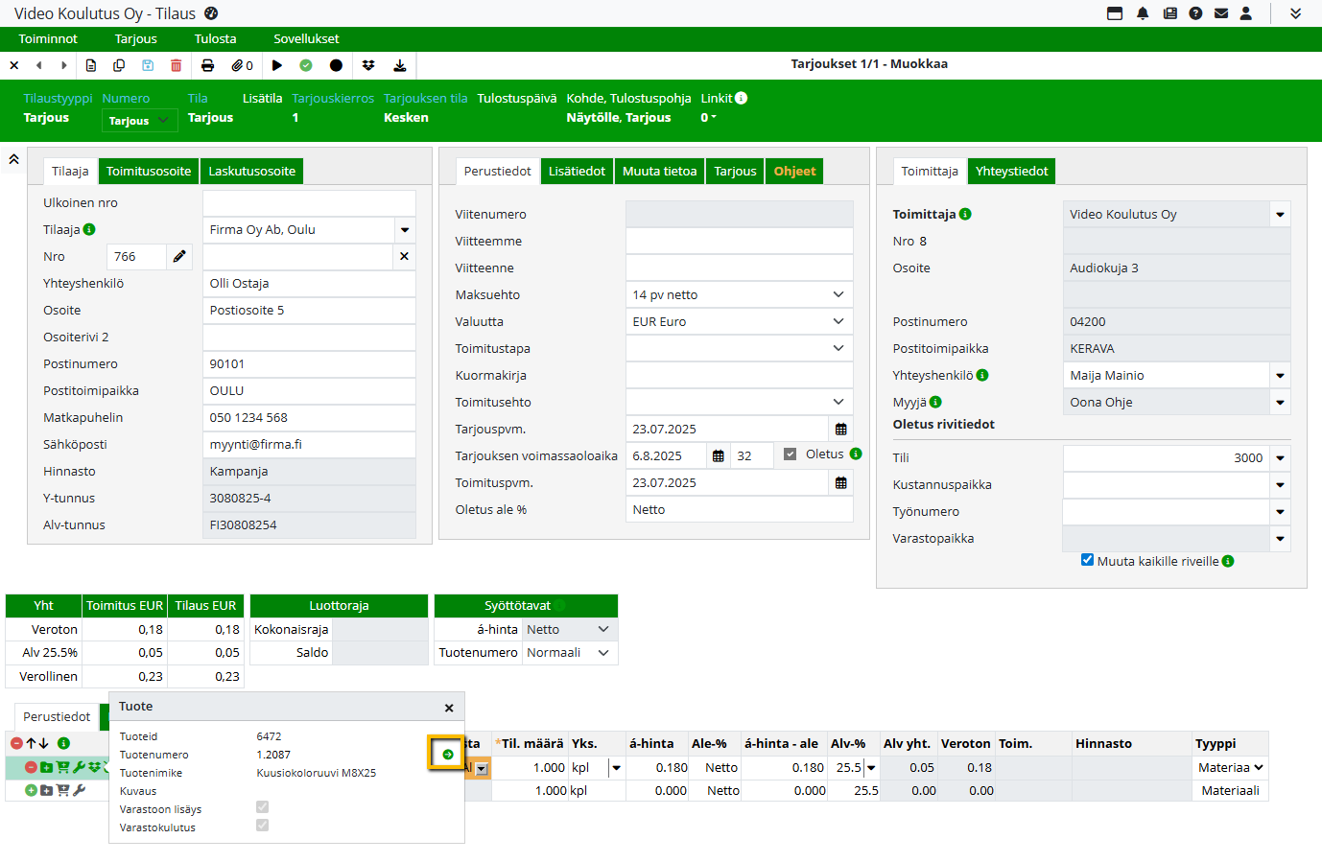The width and height of the screenshot is (1322, 862).
Task: Click the green checkmark approve icon
Action: coord(306,65)
